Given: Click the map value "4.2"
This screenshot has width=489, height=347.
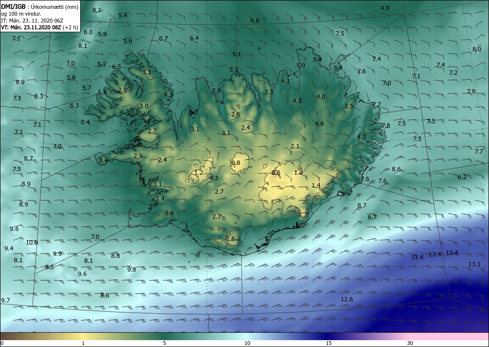Looking at the screenshot, I should pos(168,94).
